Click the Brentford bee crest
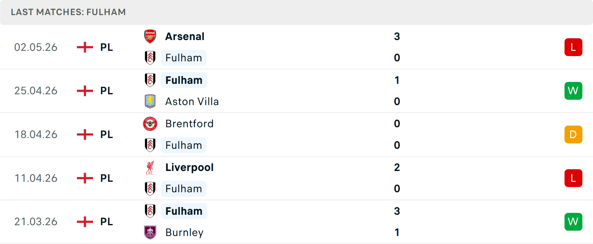 [150, 124]
